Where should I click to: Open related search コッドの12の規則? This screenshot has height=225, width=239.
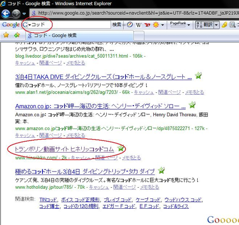coord(81,207)
